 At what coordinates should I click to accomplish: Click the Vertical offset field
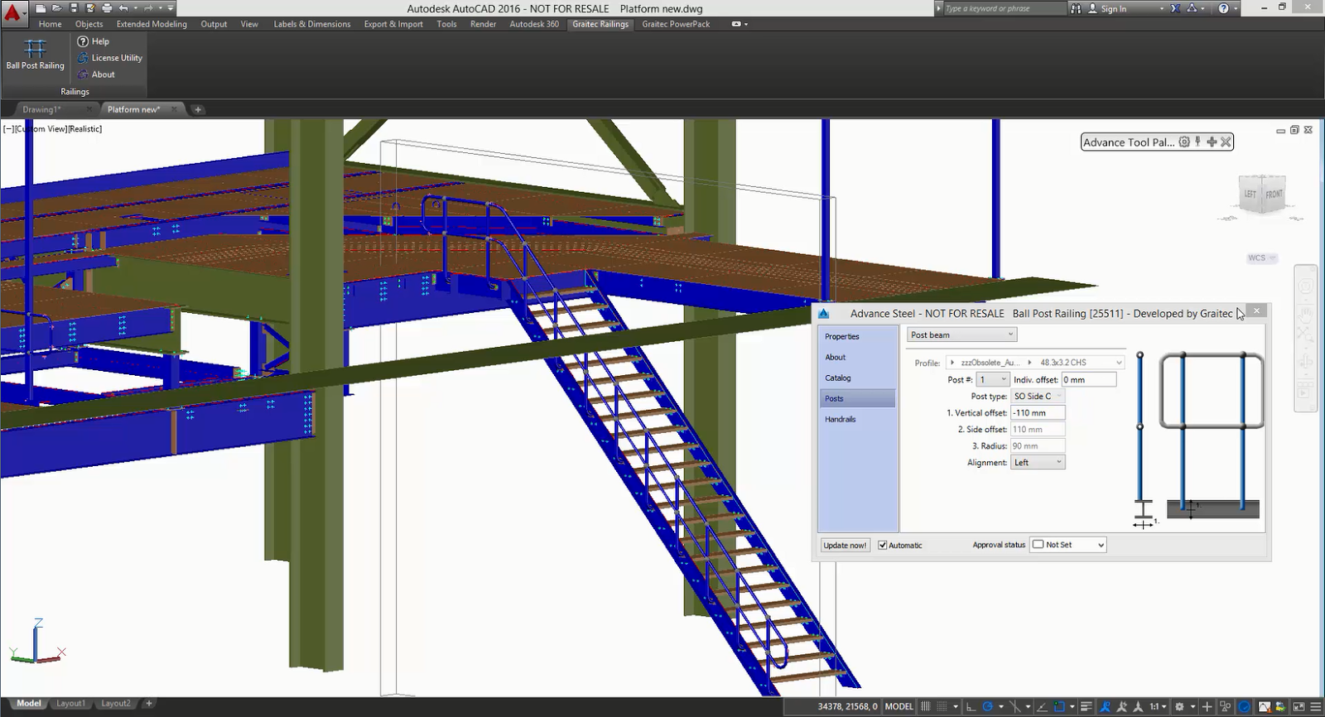tap(1038, 412)
